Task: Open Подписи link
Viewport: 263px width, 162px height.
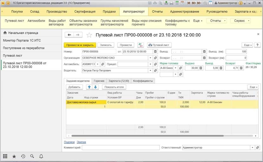Action: pos(69,142)
